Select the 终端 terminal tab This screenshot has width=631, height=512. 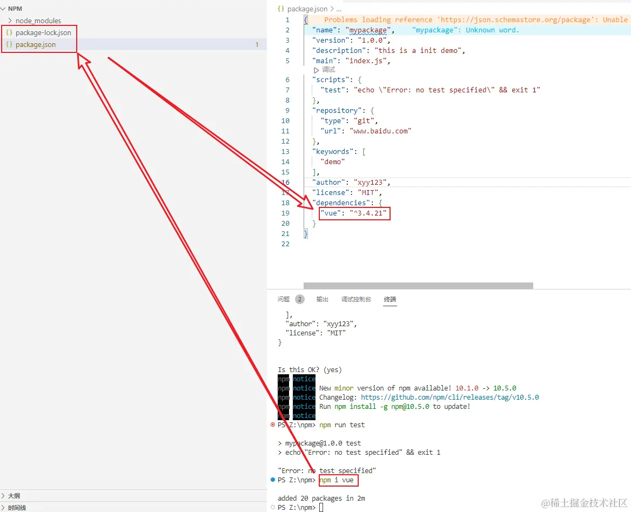pyautogui.click(x=390, y=299)
